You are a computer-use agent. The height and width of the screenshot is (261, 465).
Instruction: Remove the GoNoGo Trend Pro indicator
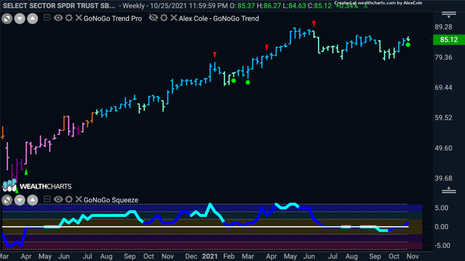click(79, 18)
